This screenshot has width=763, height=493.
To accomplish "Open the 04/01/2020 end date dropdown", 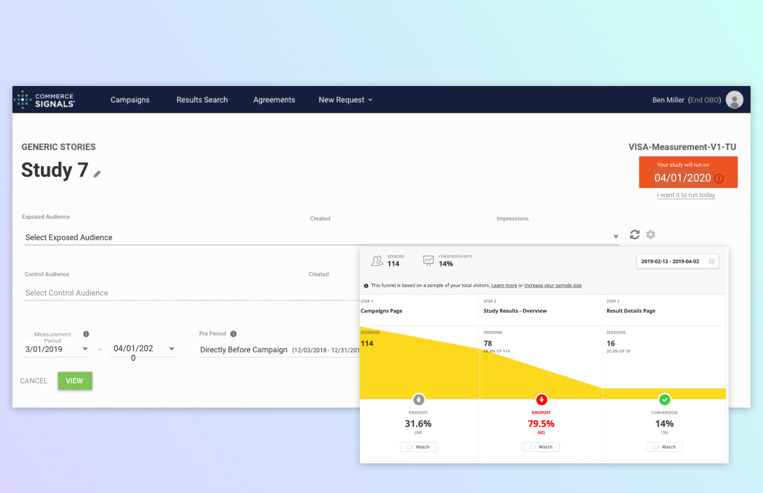I will pyautogui.click(x=142, y=349).
